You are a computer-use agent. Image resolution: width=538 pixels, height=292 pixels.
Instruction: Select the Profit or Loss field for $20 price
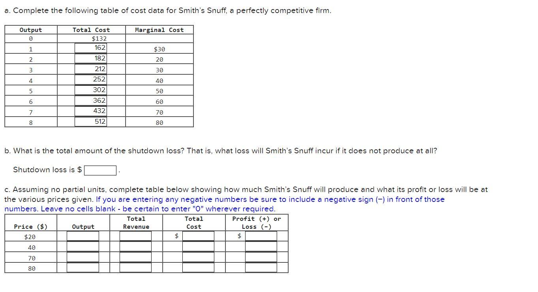pos(261,236)
